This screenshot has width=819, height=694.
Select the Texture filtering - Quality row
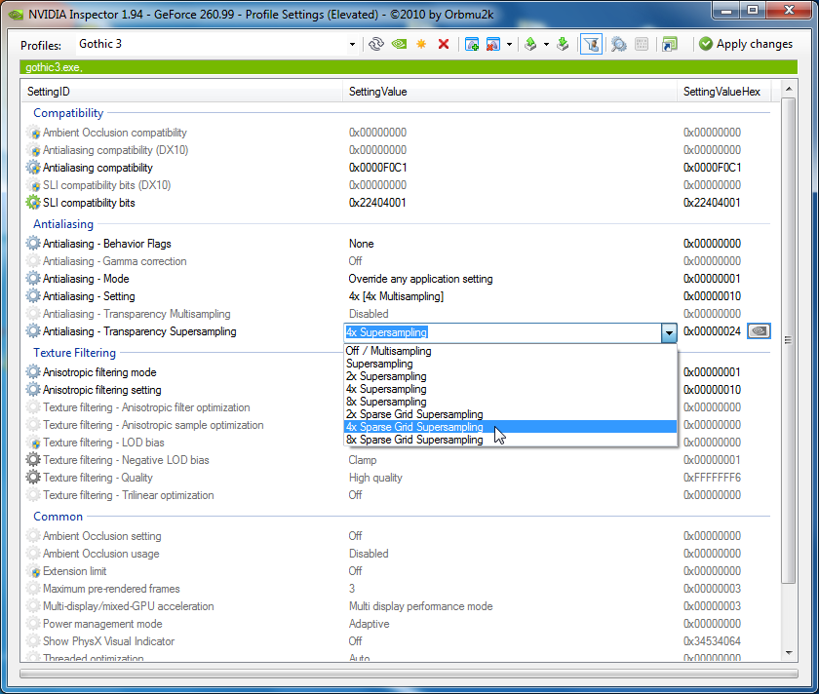point(97,478)
